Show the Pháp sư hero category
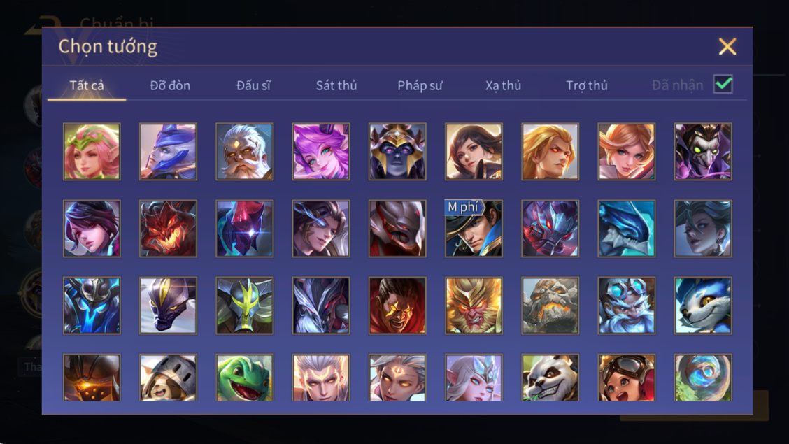Image resolution: width=789 pixels, height=444 pixels. pyautogui.click(x=420, y=85)
